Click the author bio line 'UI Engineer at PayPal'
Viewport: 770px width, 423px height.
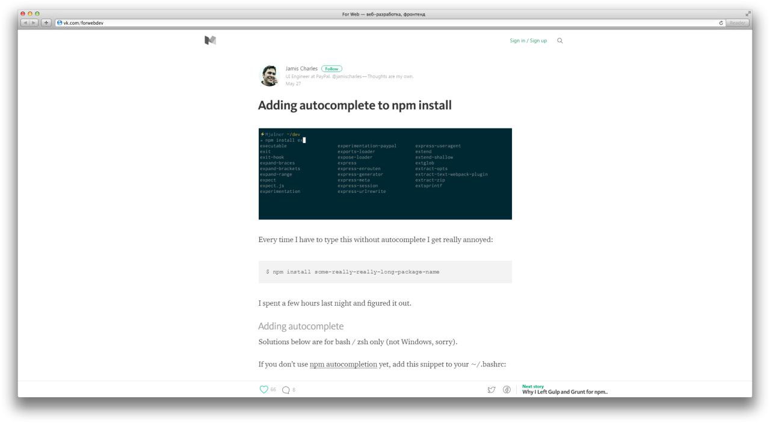[350, 76]
